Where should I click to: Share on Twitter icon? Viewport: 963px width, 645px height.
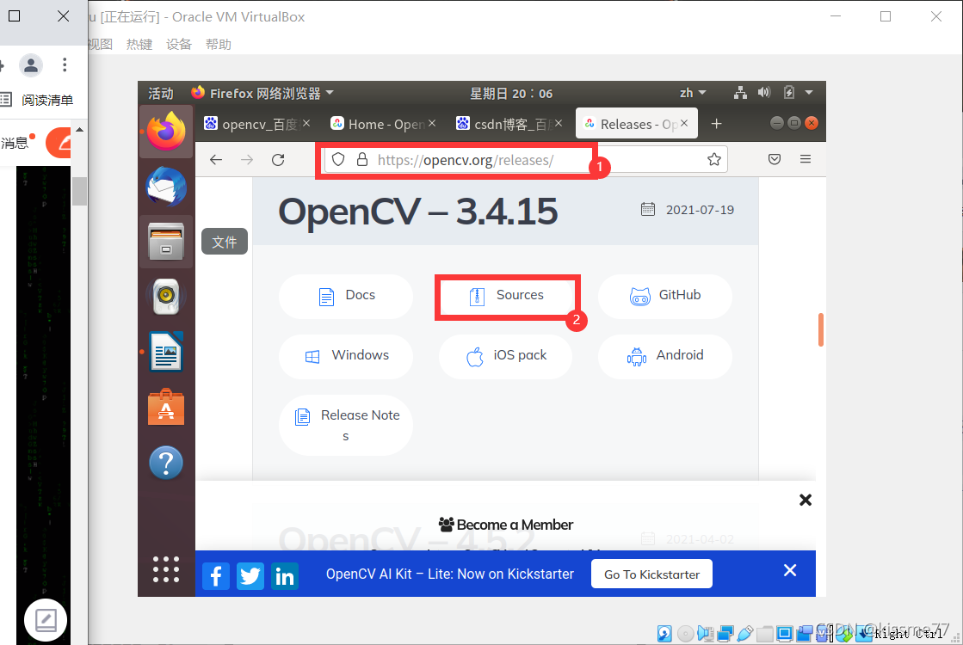[250, 575]
